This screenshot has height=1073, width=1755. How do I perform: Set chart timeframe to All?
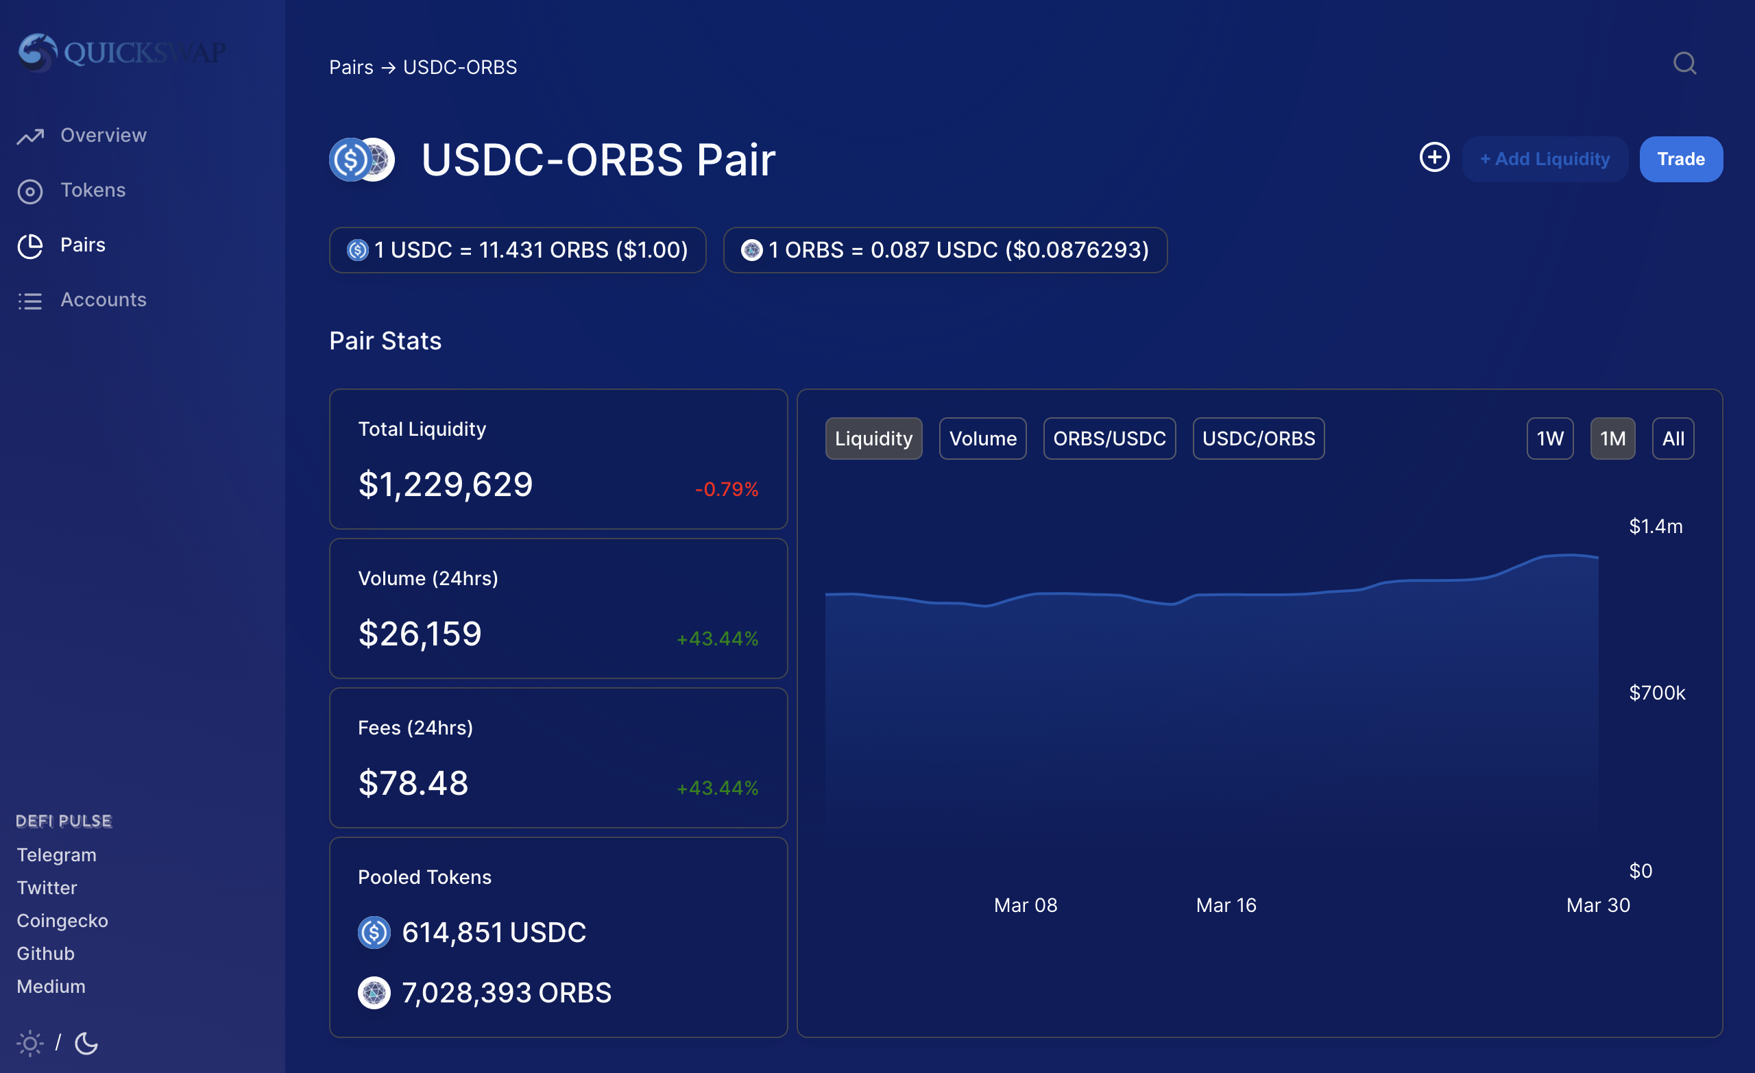pyautogui.click(x=1673, y=439)
